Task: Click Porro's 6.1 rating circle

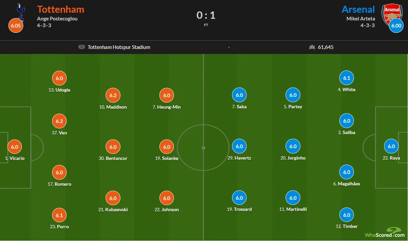Action: (x=59, y=215)
